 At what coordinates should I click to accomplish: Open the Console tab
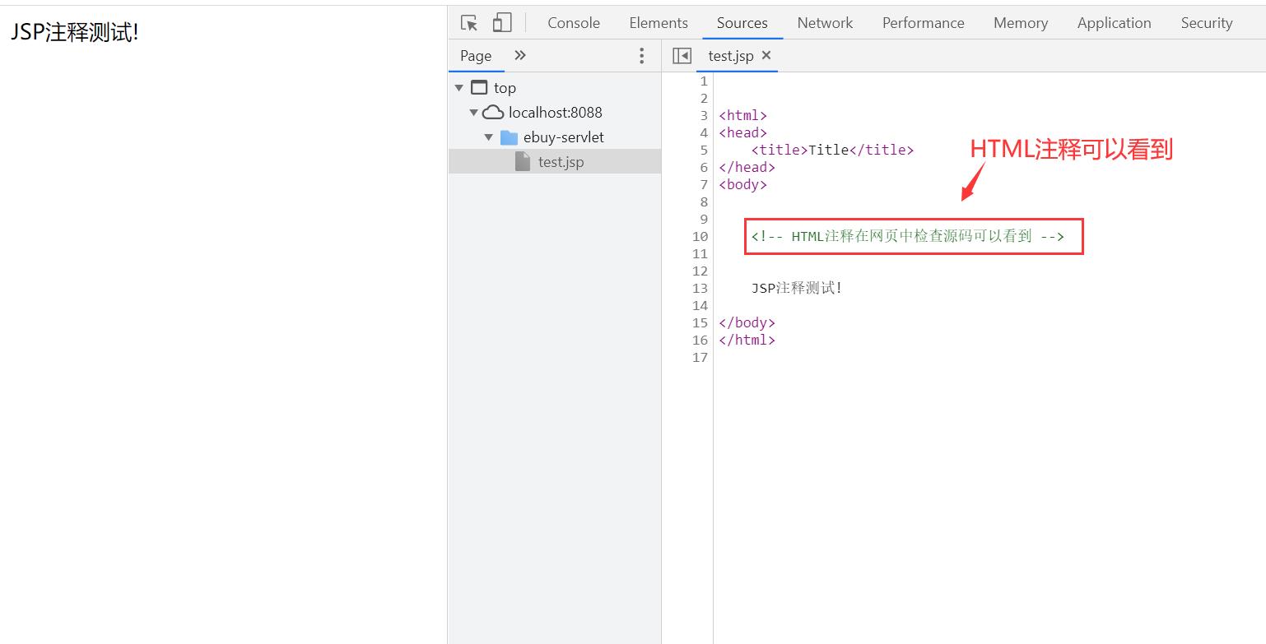click(574, 23)
